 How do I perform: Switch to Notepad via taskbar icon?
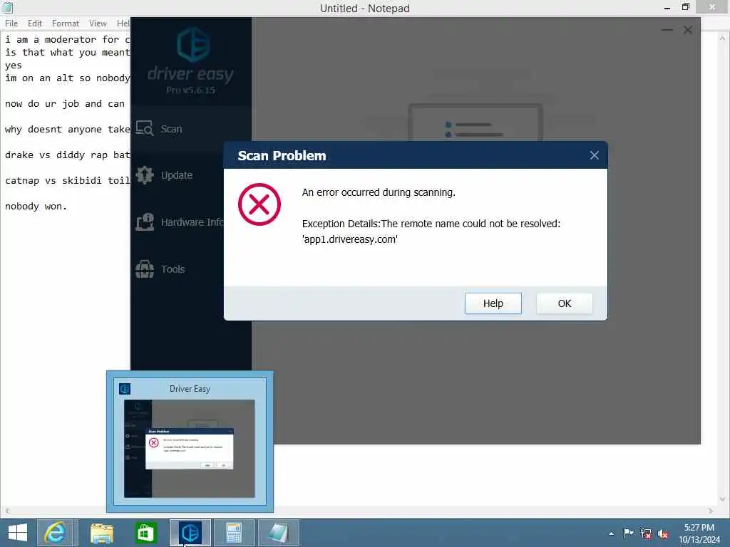(x=279, y=533)
